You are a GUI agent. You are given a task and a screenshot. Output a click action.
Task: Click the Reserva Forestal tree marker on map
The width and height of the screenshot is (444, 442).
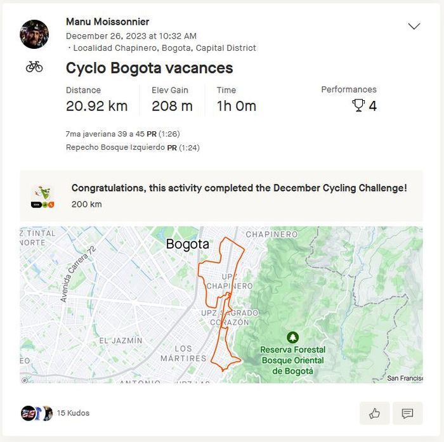pos(292,337)
